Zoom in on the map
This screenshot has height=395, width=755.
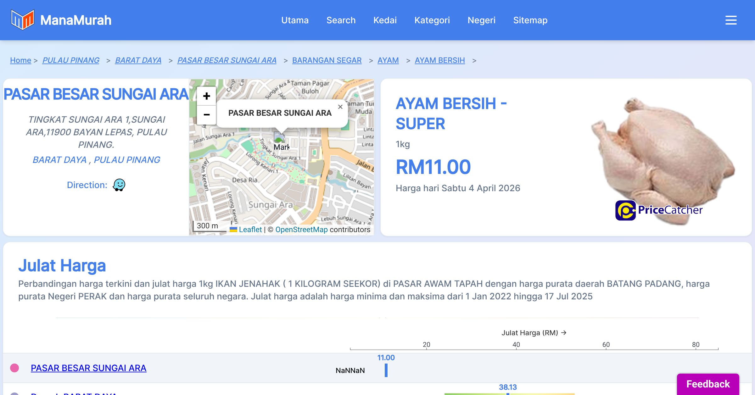coord(206,96)
